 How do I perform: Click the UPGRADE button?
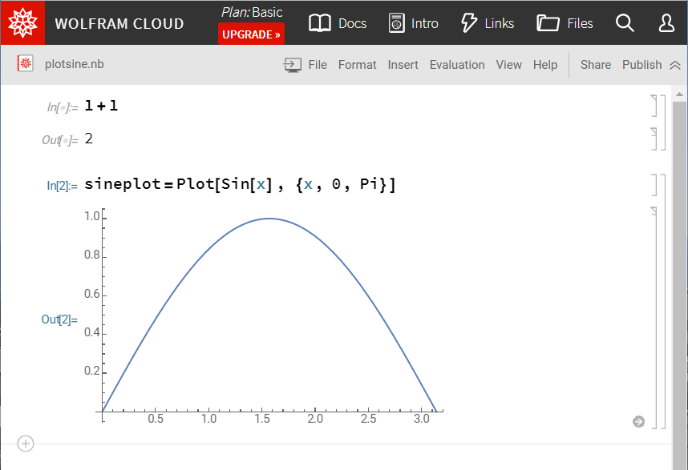pyautogui.click(x=251, y=34)
